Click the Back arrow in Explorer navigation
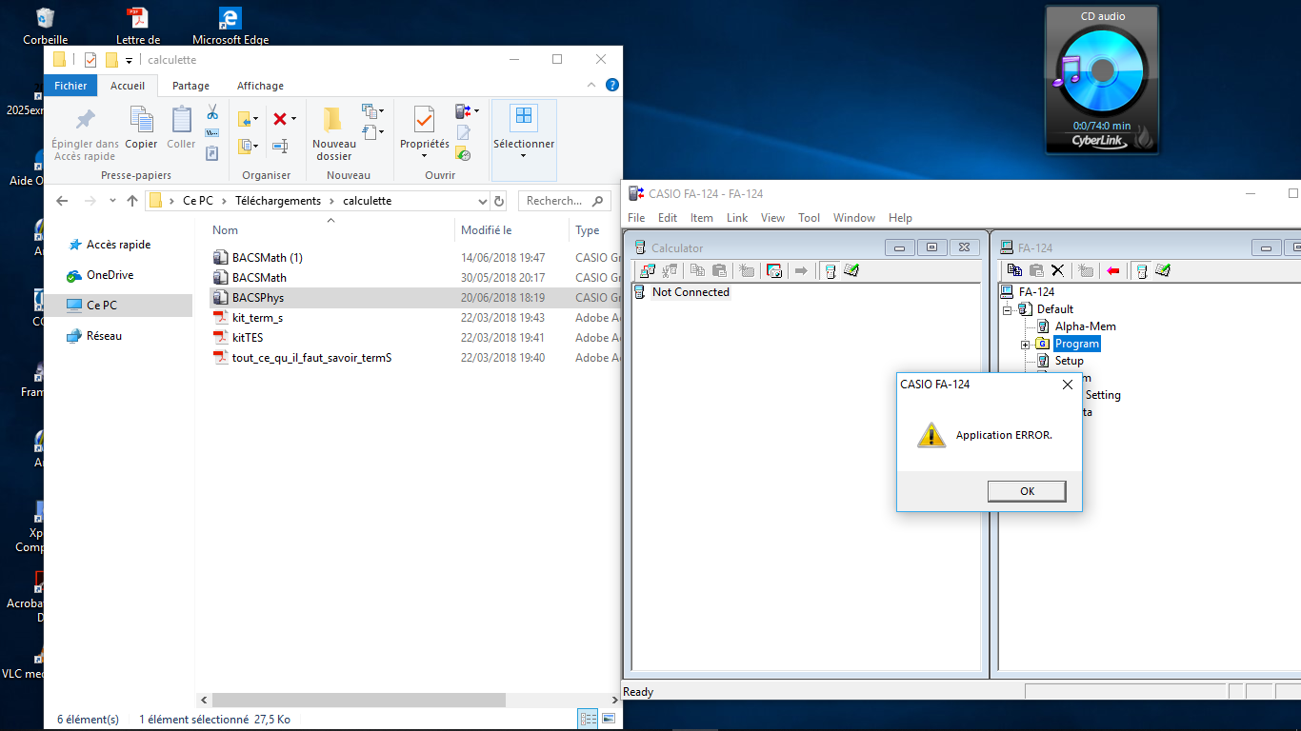Screen dimensions: 1301x731 62,201
